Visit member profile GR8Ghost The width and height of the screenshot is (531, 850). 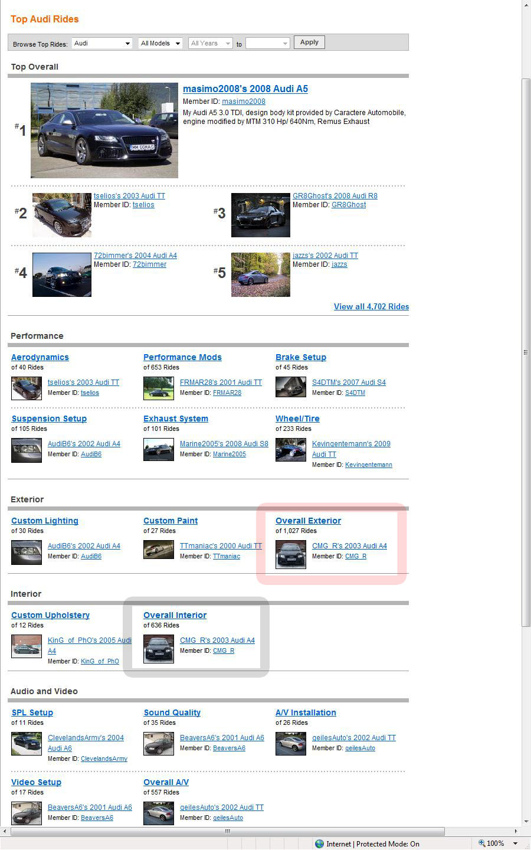[x=349, y=205]
